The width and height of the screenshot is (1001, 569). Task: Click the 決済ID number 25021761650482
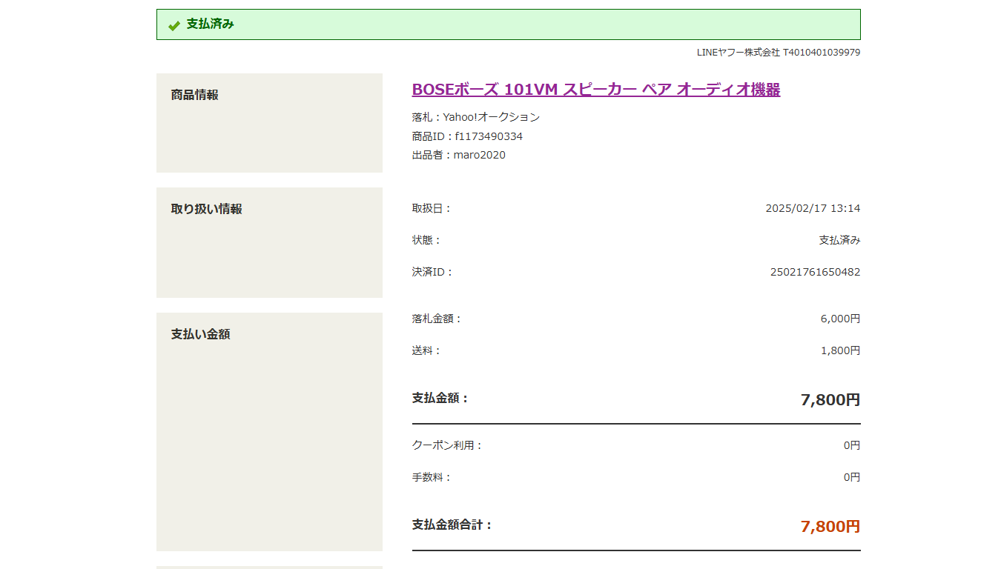pos(815,272)
